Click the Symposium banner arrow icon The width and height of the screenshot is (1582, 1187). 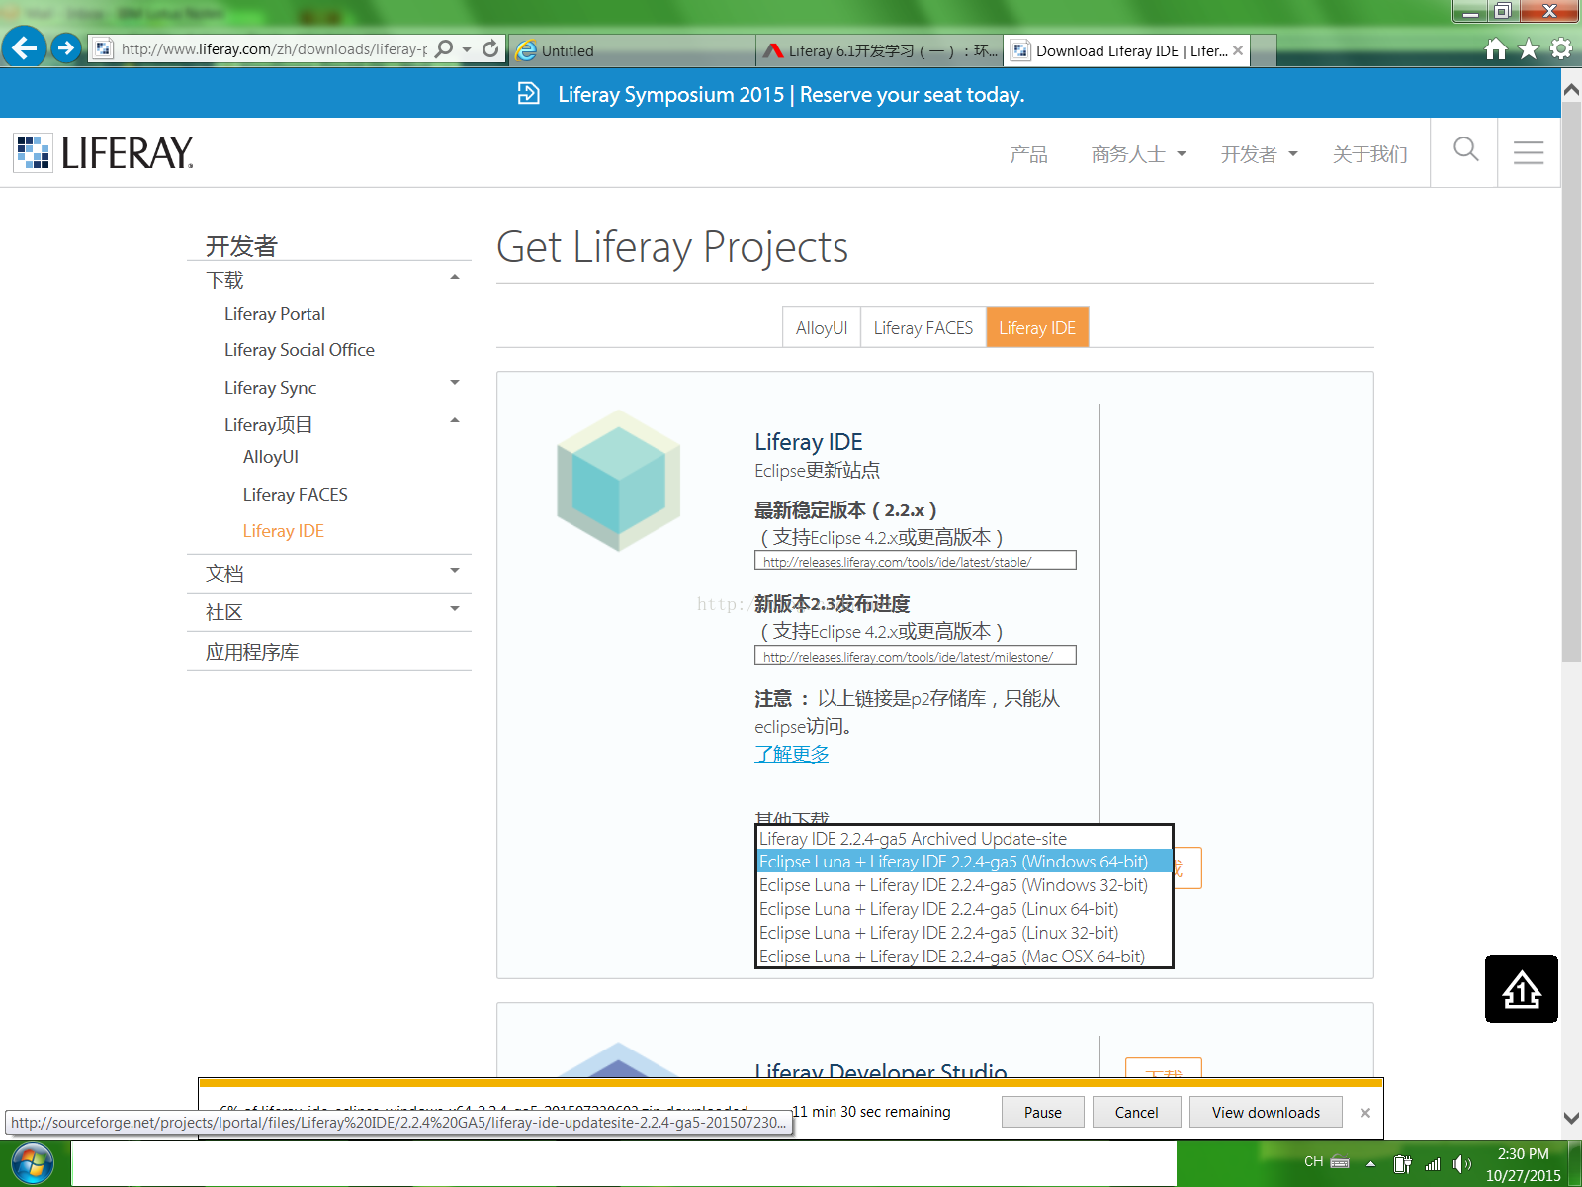[x=529, y=94]
